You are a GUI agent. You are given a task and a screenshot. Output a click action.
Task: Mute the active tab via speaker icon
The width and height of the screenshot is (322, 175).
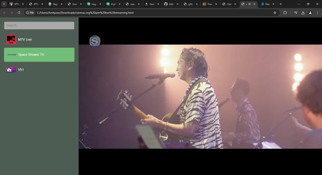(x=250, y=4)
